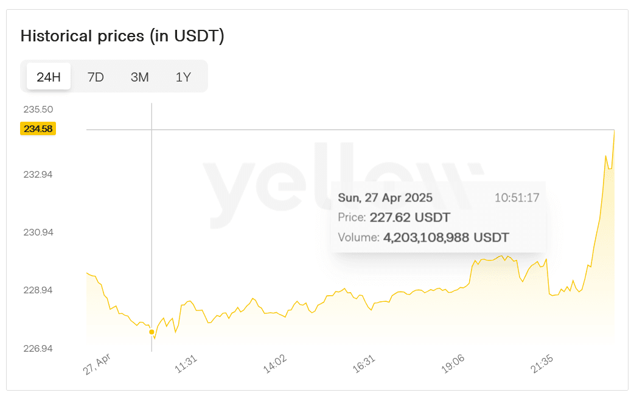
Task: Select the 226.94 axis value
Action: (38, 348)
